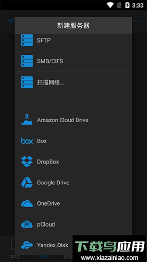
Task: Switch to the 网络 bottom tab
Action: click(x=44, y=257)
